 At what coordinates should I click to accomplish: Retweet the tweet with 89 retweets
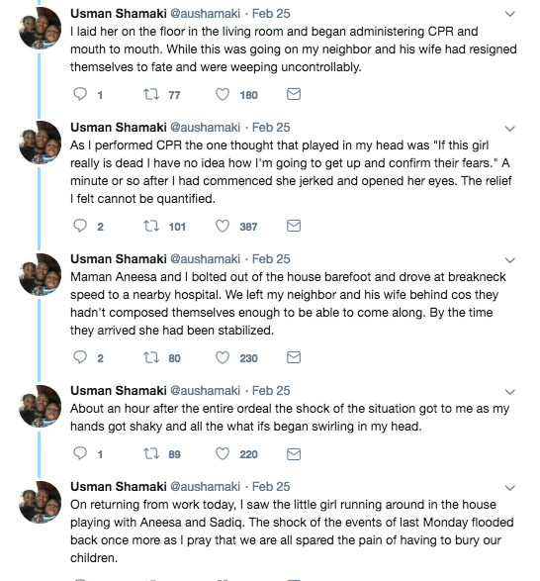click(x=151, y=453)
